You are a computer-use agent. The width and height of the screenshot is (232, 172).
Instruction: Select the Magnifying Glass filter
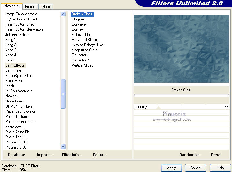(x=85, y=50)
